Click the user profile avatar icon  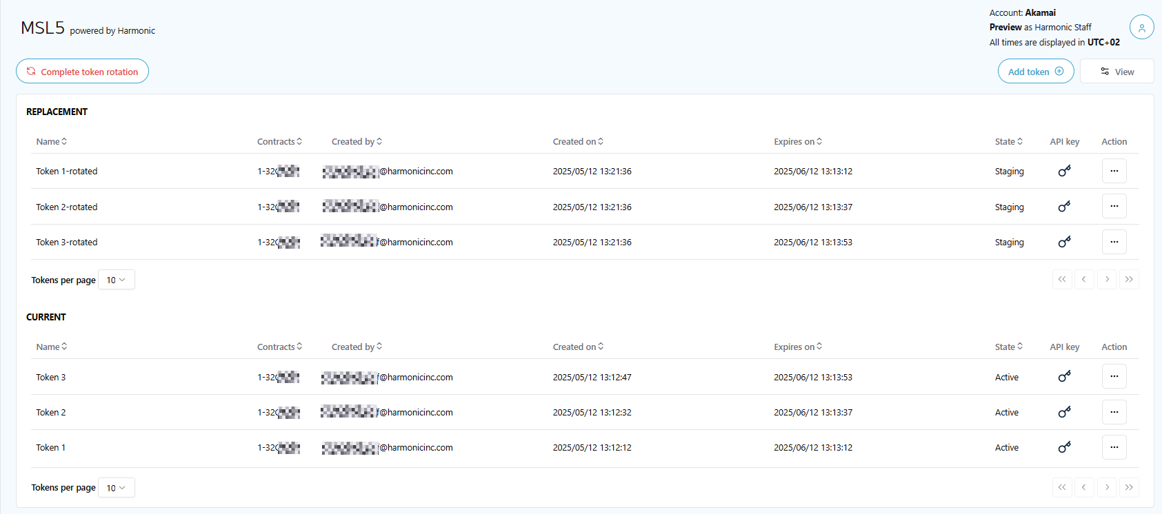click(x=1141, y=28)
